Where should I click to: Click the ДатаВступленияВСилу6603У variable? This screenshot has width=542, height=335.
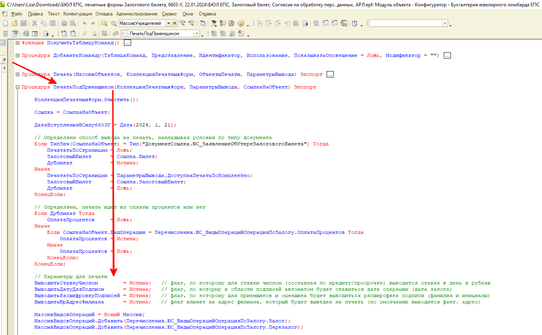pos(72,125)
